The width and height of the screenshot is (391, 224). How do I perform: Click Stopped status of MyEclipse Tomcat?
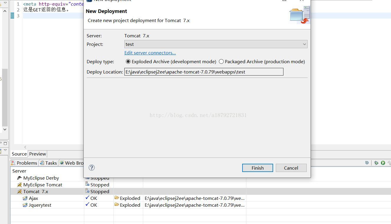pos(100,185)
